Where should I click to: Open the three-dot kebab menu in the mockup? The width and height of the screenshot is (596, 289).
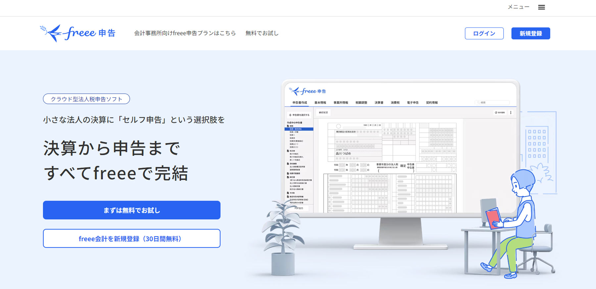[x=511, y=112]
